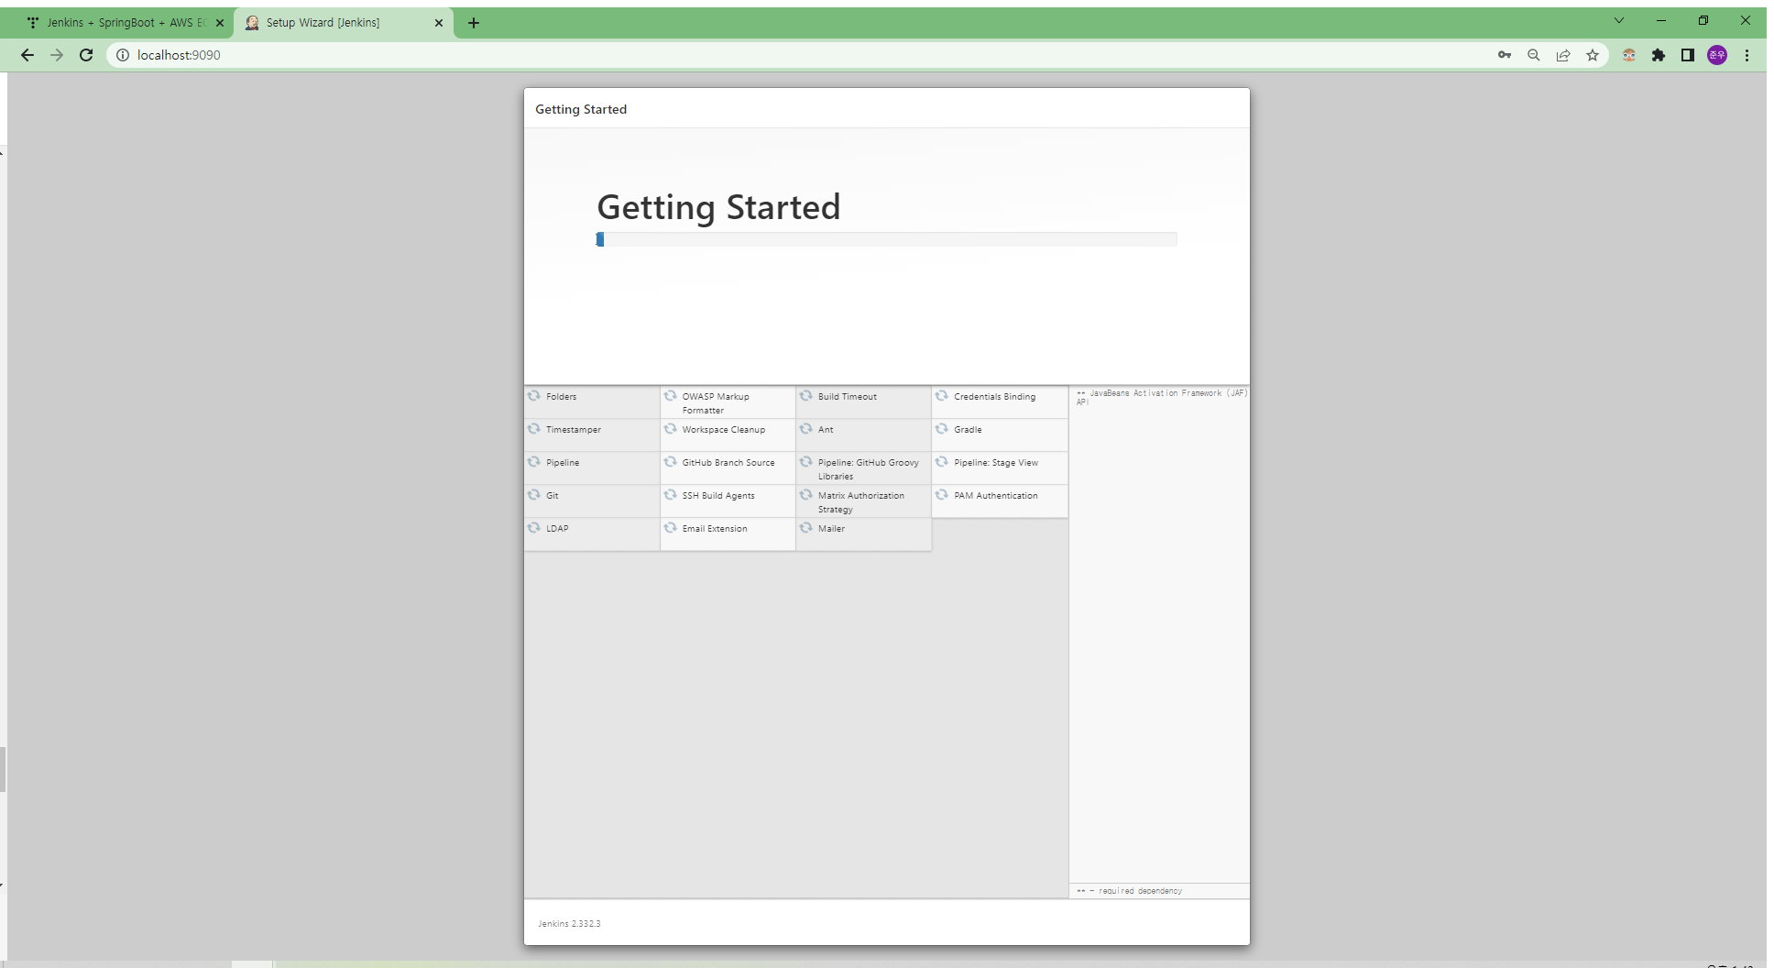This screenshot has width=1774, height=968.
Task: Click the Credentials Binding status icon
Action: (942, 396)
